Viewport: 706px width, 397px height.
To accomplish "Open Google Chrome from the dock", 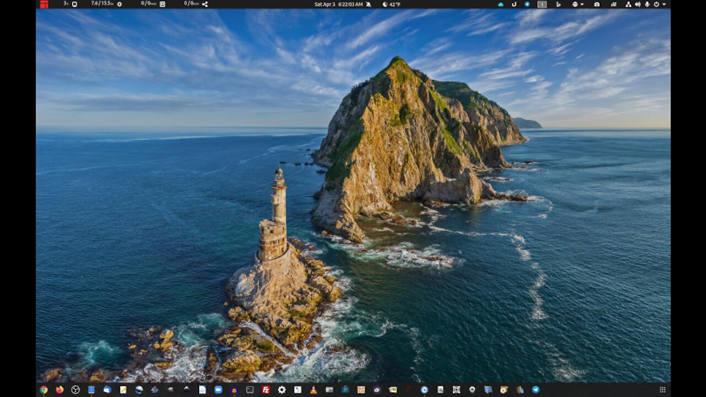I will [44, 390].
